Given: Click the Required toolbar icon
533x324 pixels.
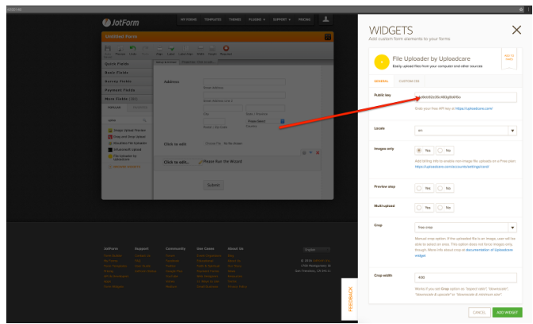Looking at the screenshot, I should pos(226,48).
